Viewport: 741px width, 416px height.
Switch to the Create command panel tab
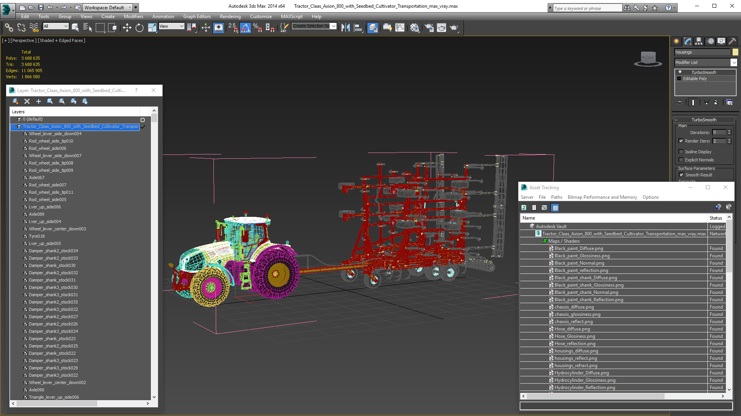coord(677,41)
